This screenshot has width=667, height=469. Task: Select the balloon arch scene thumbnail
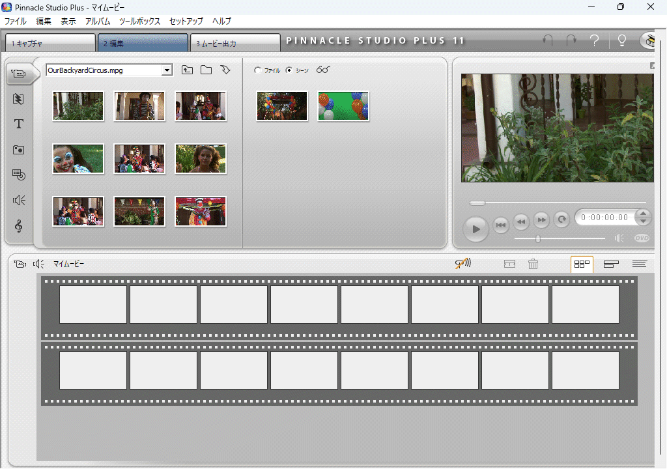(x=282, y=106)
